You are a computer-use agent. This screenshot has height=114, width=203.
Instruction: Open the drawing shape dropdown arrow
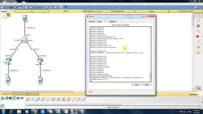coord(202,37)
